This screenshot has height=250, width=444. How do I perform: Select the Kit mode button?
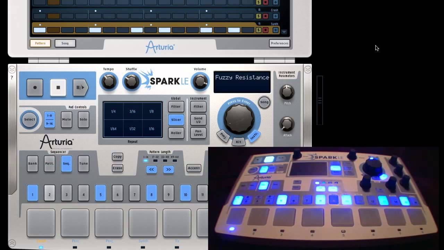(x=239, y=142)
